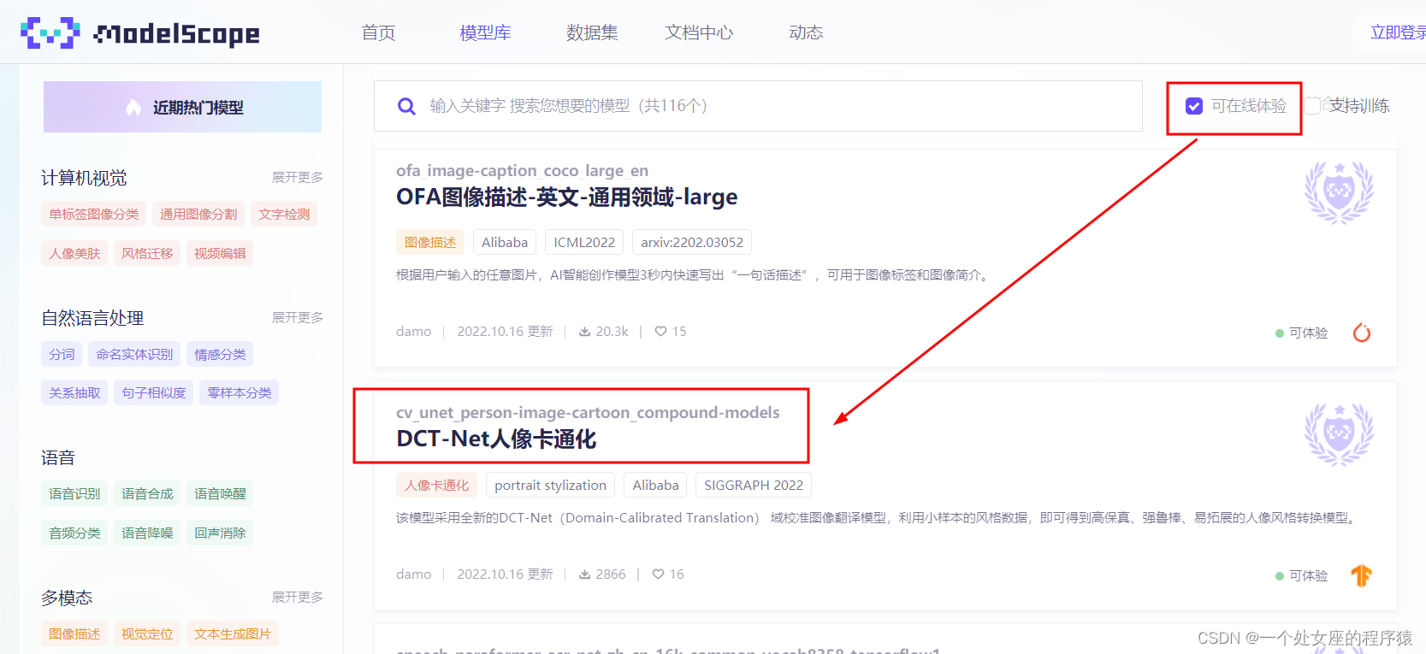Click the arxiv:2202.03052 tag

(x=692, y=242)
